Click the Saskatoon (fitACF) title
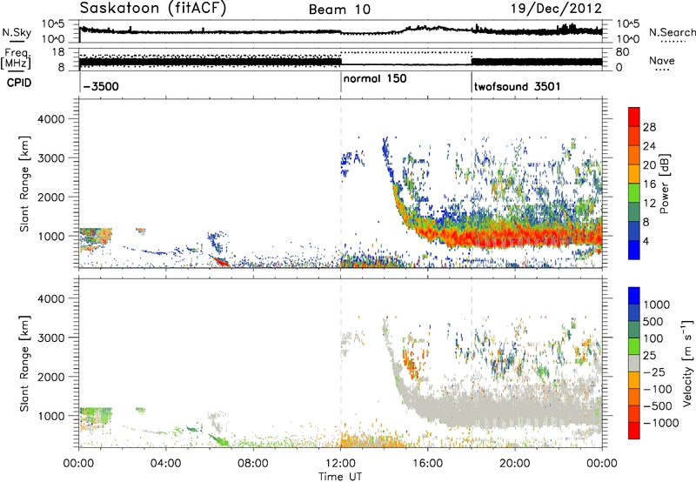The image size is (696, 482). pyautogui.click(x=153, y=9)
